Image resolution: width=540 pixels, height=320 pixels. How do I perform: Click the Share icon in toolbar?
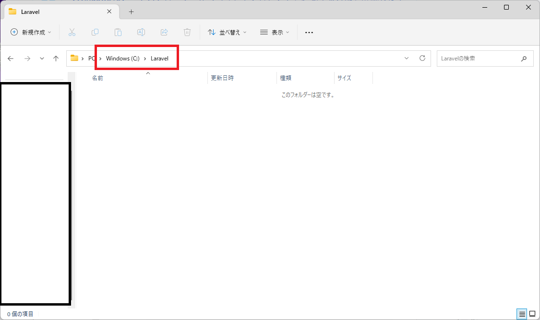[164, 32]
